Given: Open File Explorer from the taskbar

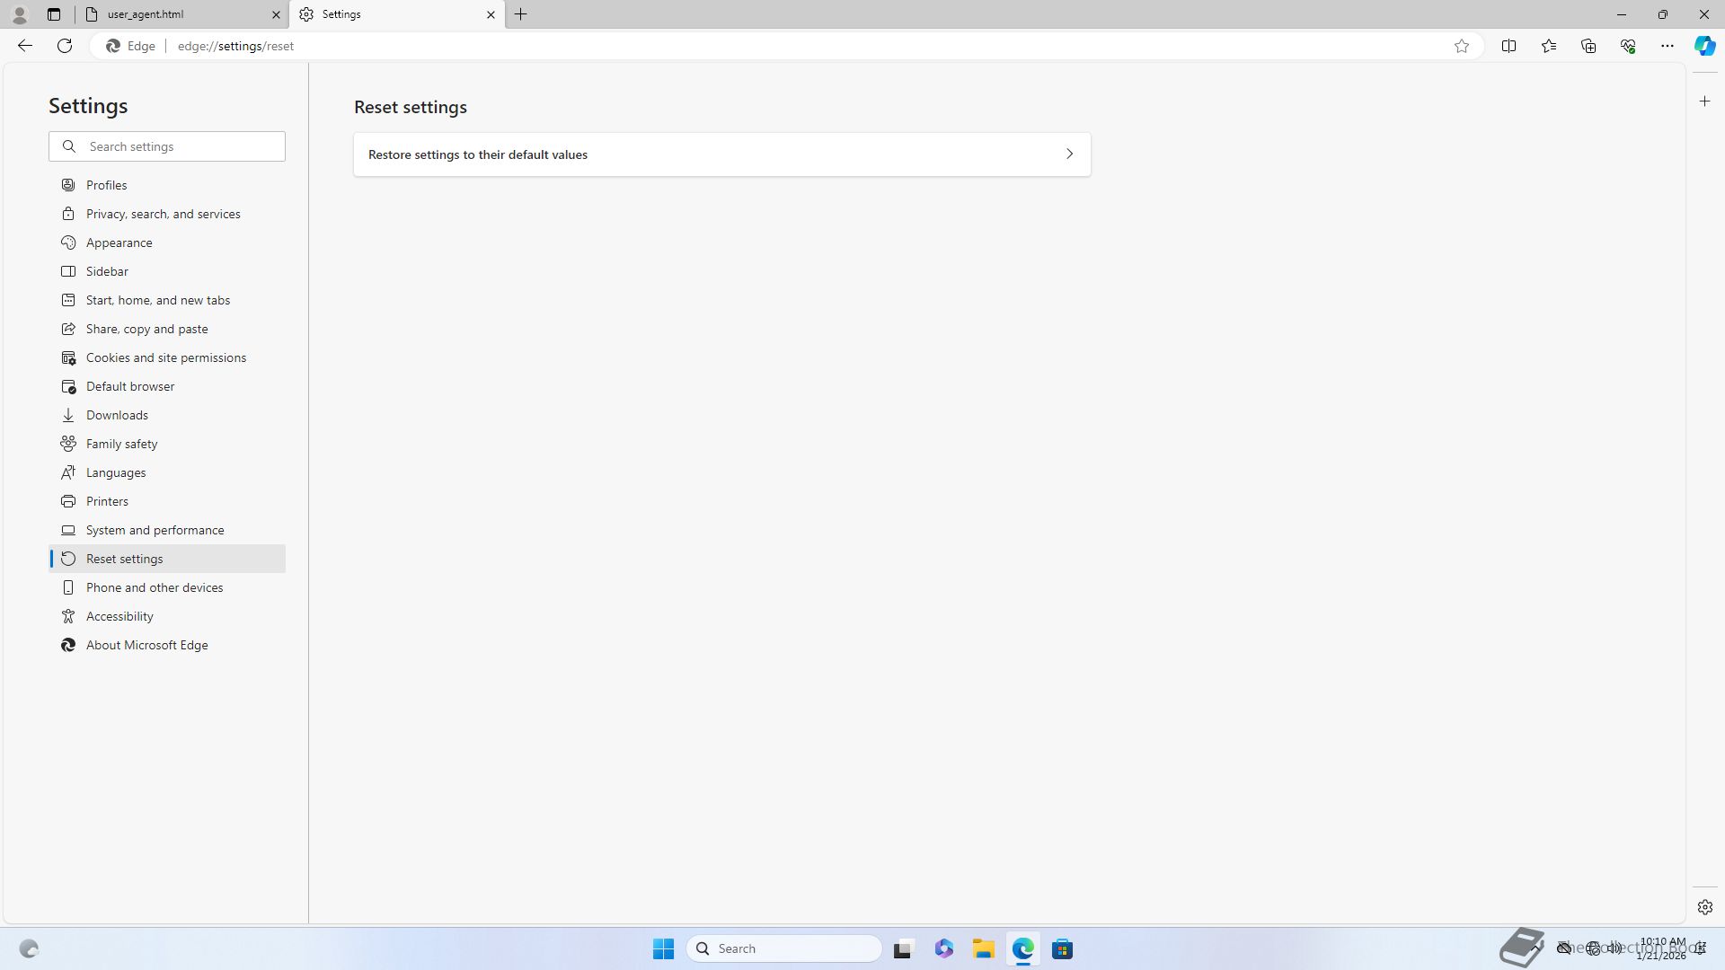Looking at the screenshot, I should (983, 948).
